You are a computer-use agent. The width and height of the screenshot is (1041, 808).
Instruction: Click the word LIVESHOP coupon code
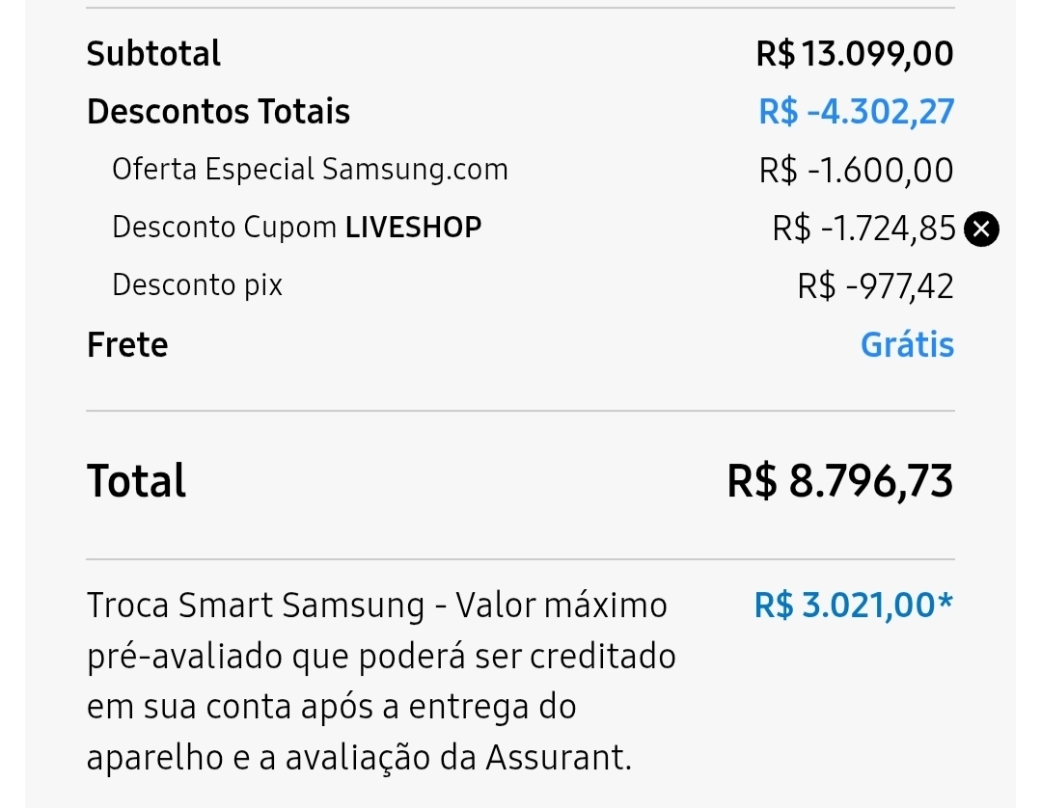coord(413,228)
